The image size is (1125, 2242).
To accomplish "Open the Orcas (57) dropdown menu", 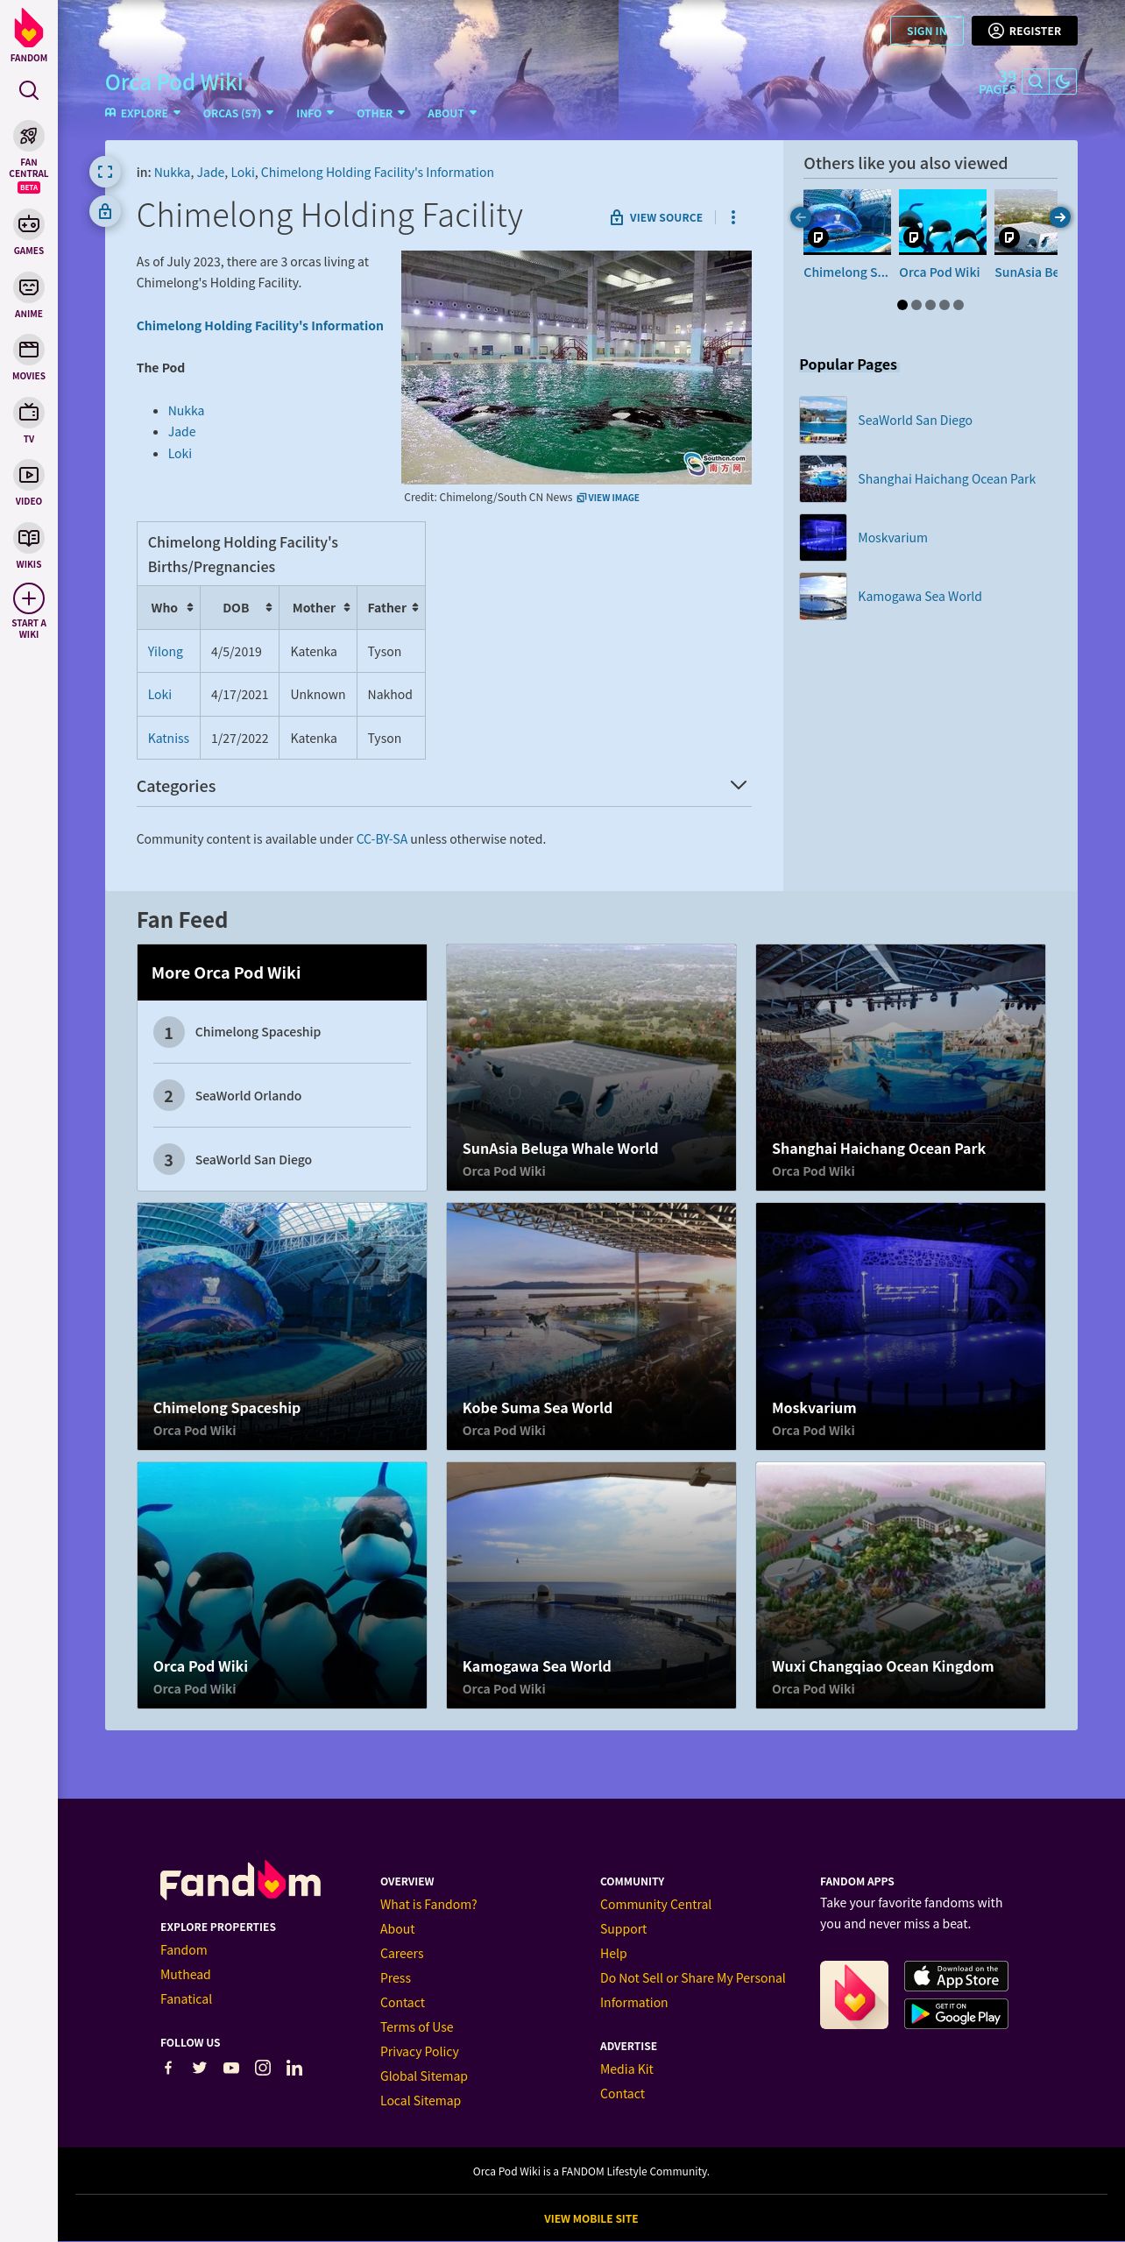I will pyautogui.click(x=238, y=113).
